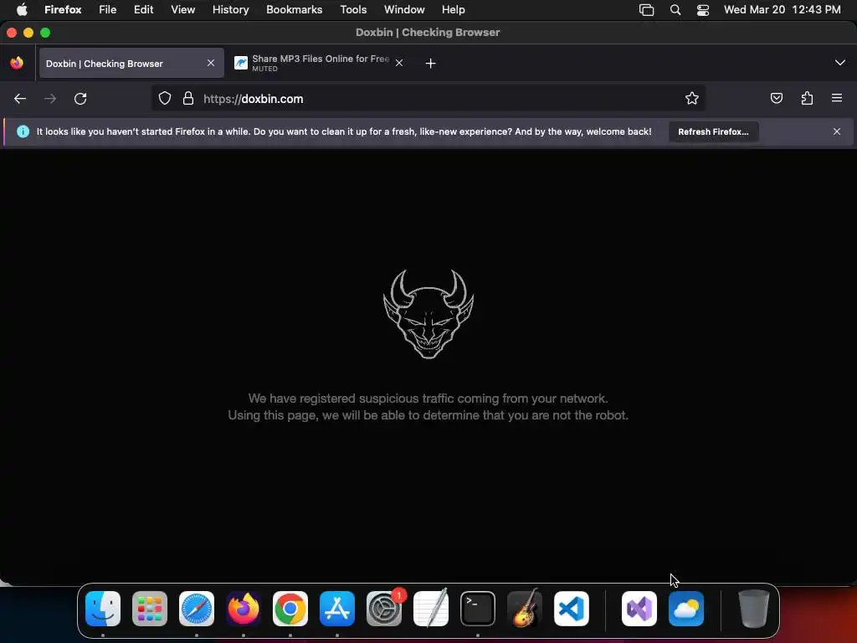Open the File menu
857x643 pixels.
click(108, 9)
